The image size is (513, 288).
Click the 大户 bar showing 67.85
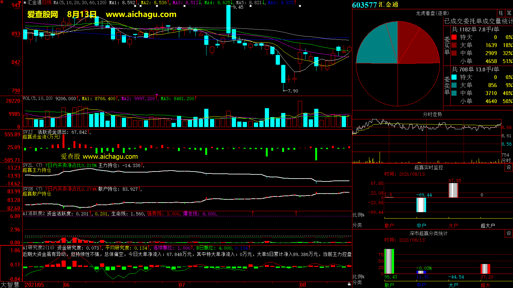pyautogui.click(x=453, y=190)
